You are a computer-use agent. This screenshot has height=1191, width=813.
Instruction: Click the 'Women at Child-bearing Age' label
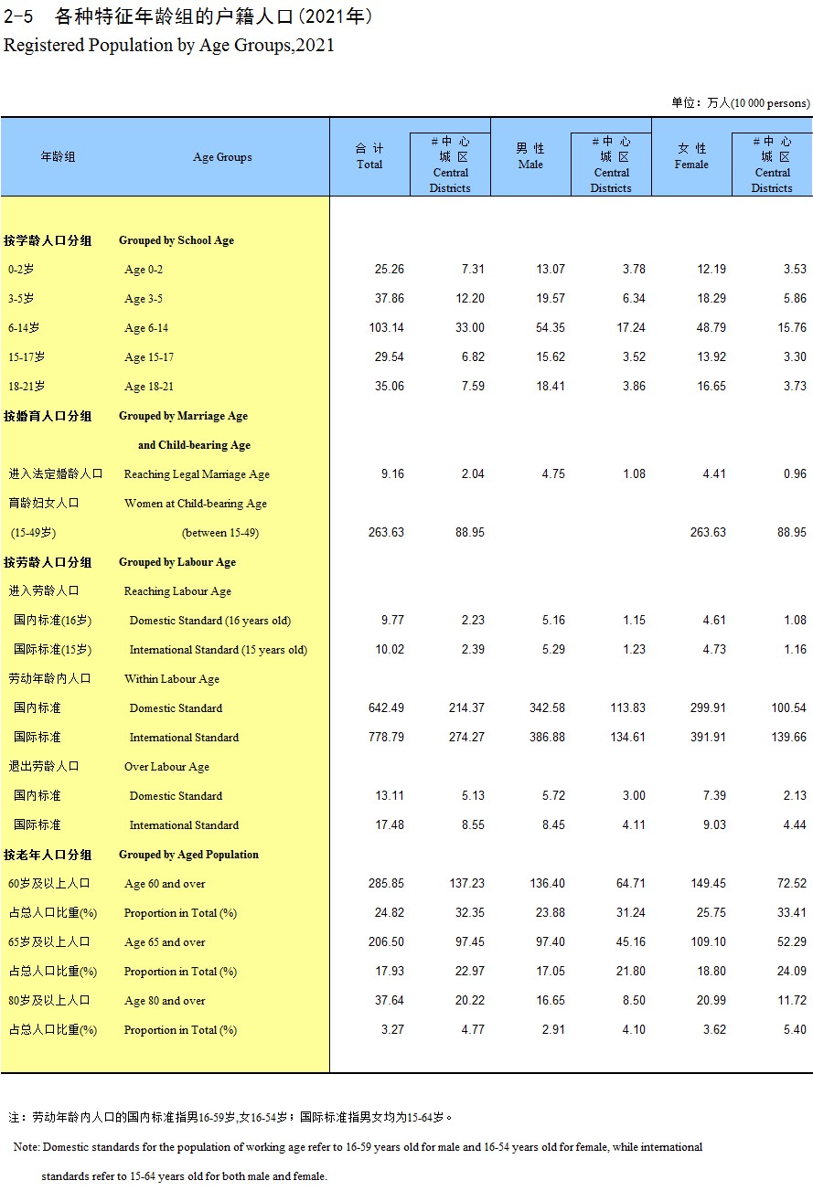(196, 504)
